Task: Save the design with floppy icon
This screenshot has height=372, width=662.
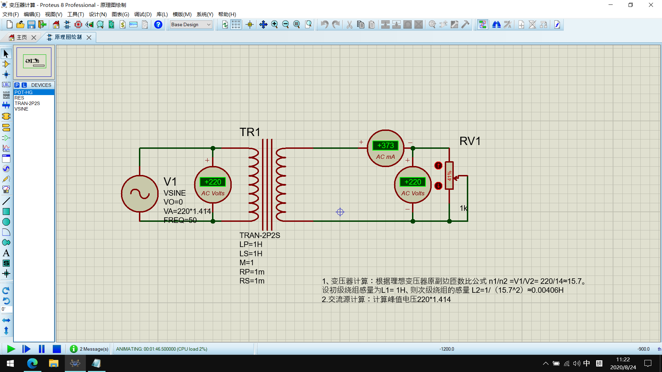Action: click(x=31, y=24)
